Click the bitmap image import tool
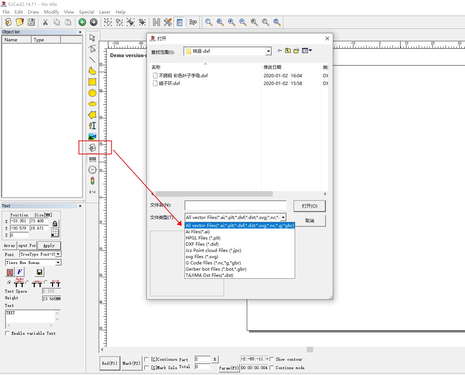The height and width of the screenshot is (375, 465). pyautogui.click(x=92, y=137)
